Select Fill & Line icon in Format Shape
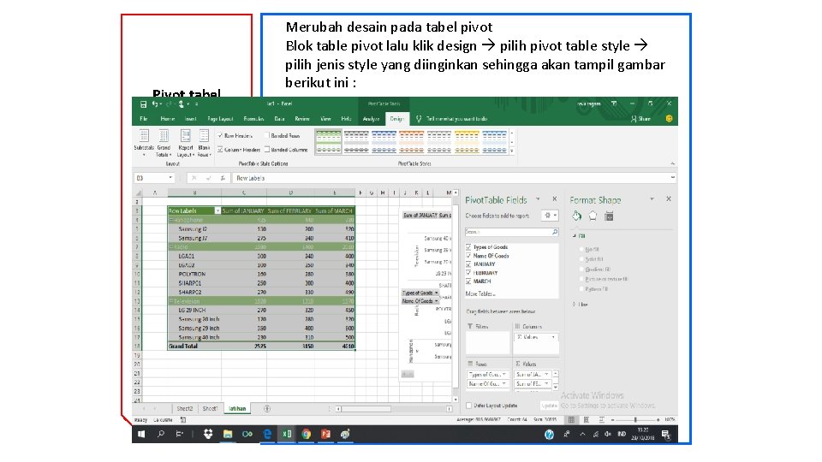 click(576, 216)
